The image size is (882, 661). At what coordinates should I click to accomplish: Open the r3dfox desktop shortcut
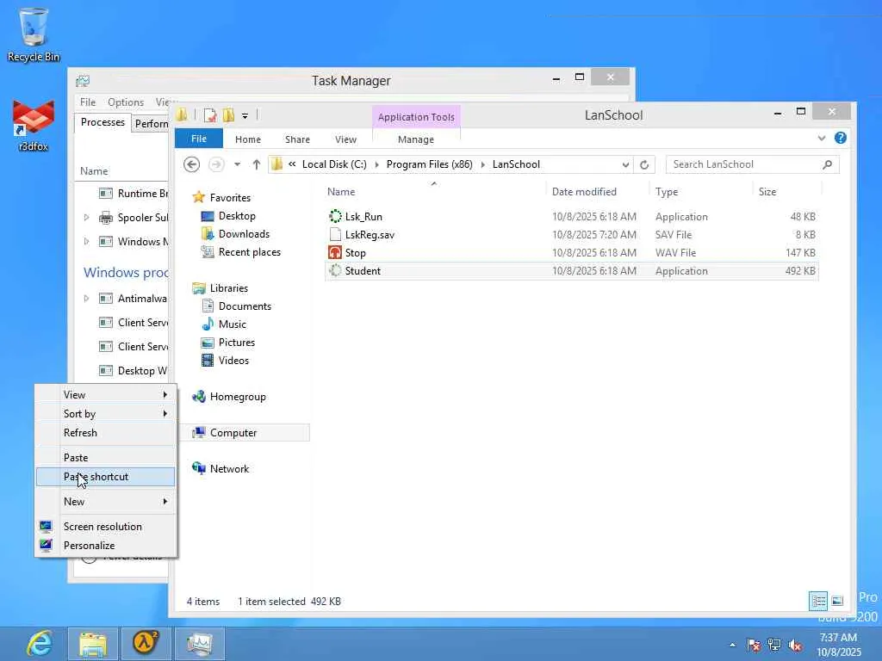[x=34, y=126]
